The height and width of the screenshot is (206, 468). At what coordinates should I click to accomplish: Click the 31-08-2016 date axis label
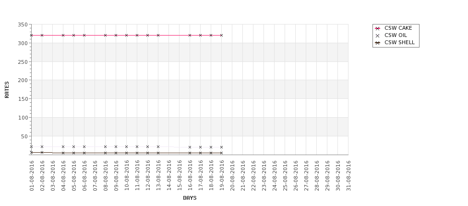[348, 176]
